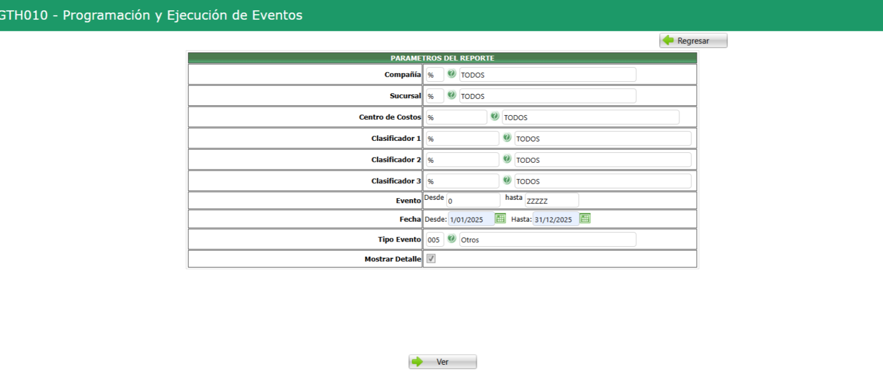Click the Clasificador 1 code field

coord(462,139)
